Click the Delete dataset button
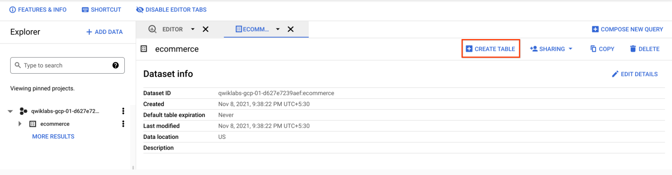 point(645,49)
